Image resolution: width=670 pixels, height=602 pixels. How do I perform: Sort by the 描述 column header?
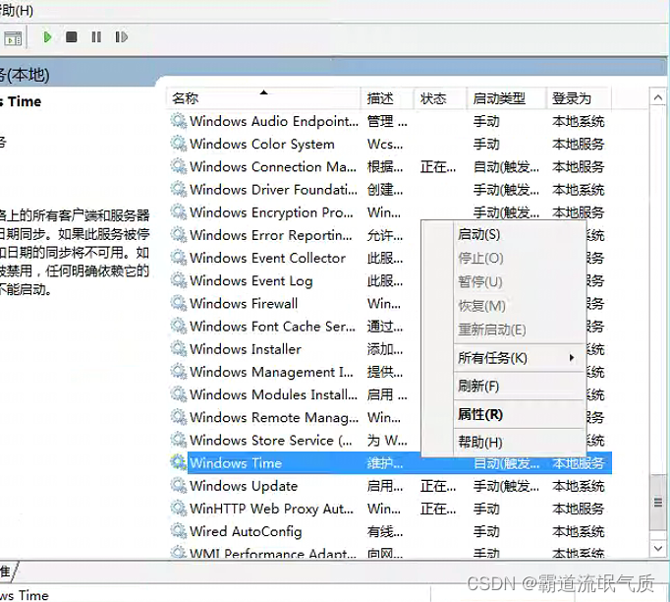tap(387, 98)
